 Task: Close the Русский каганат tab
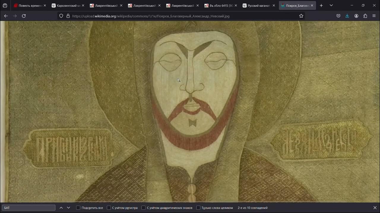[x=274, y=5]
